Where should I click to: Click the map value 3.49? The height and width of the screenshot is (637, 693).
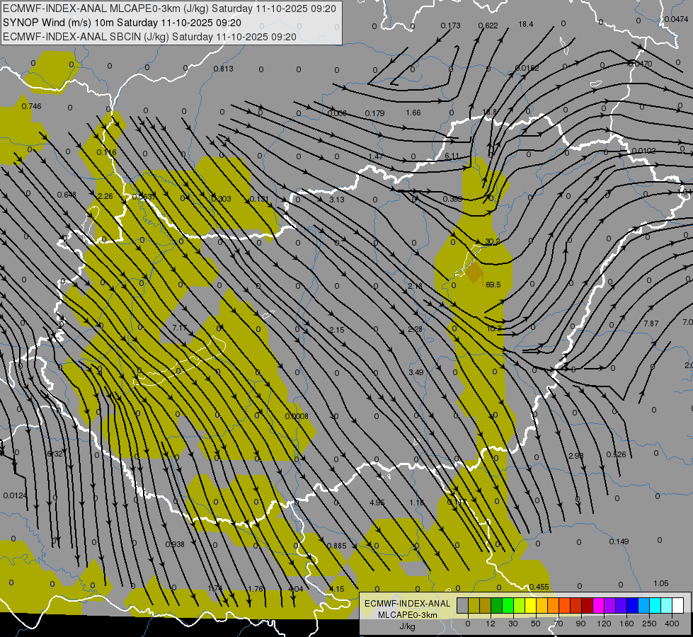click(416, 372)
